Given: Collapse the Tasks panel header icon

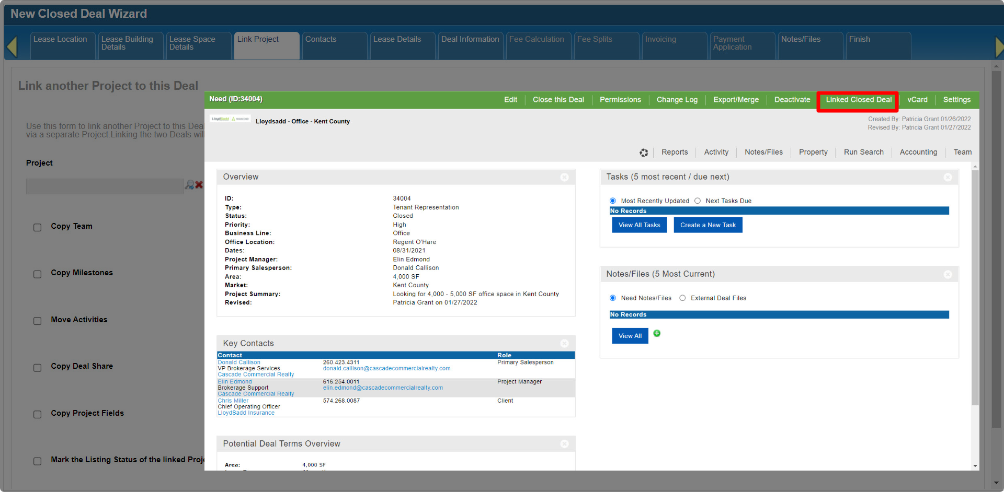Looking at the screenshot, I should tap(948, 178).
